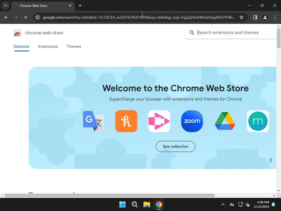Click the horizontal scrollbar thumb

coord(109,196)
